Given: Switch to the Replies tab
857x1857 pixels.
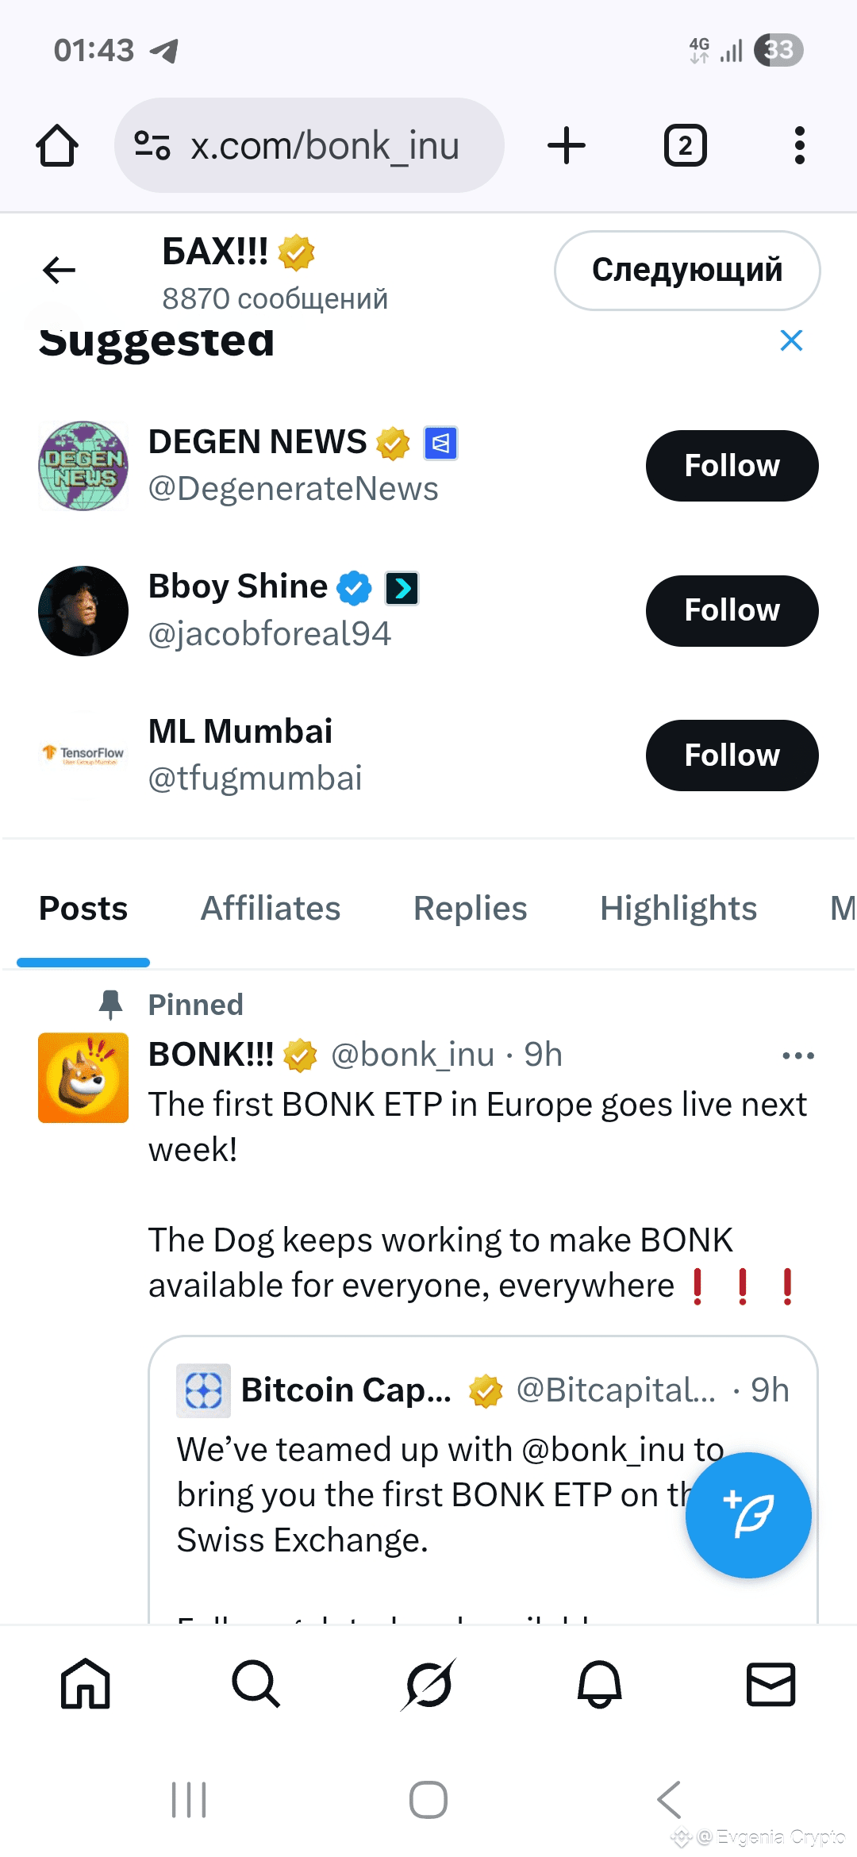Looking at the screenshot, I should [470, 909].
